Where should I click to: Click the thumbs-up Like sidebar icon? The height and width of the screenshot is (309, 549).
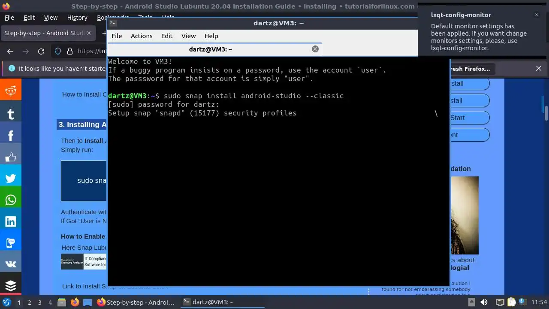click(x=11, y=157)
